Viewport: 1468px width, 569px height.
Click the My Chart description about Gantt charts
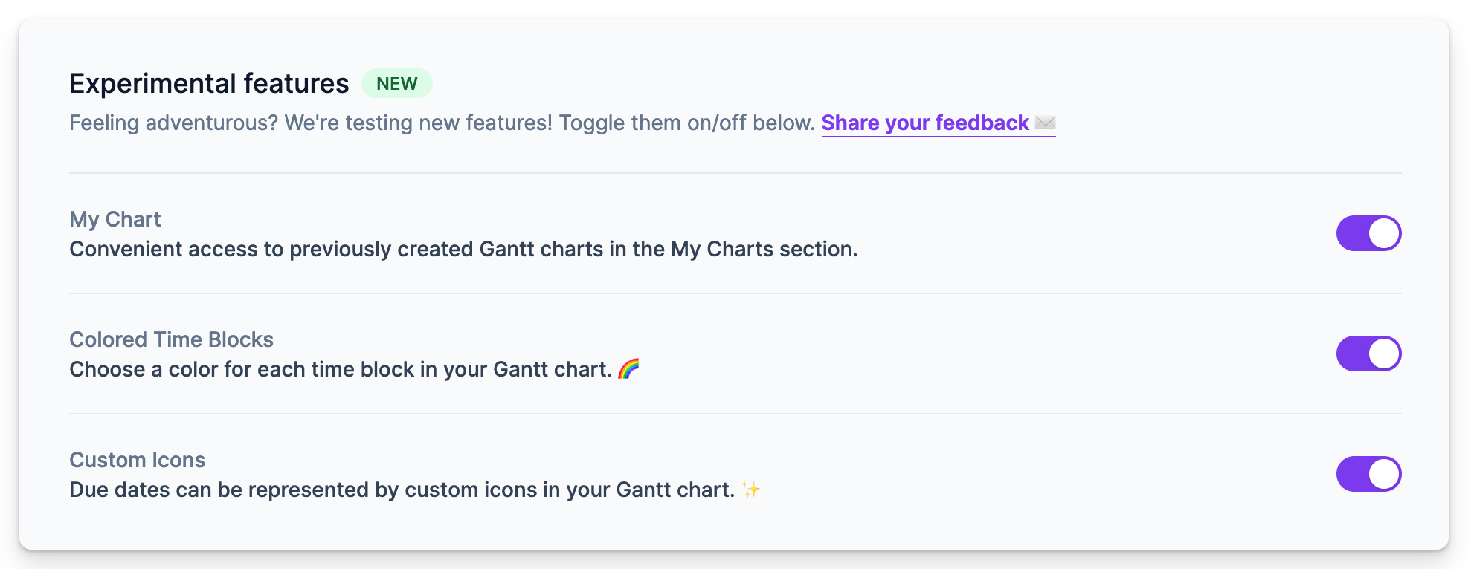[x=463, y=249]
